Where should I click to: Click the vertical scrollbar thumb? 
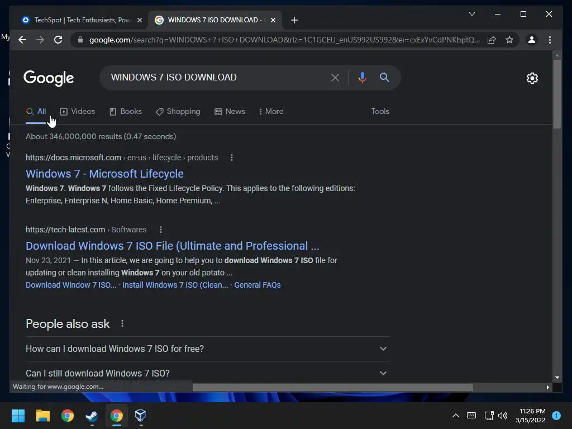tap(557, 94)
